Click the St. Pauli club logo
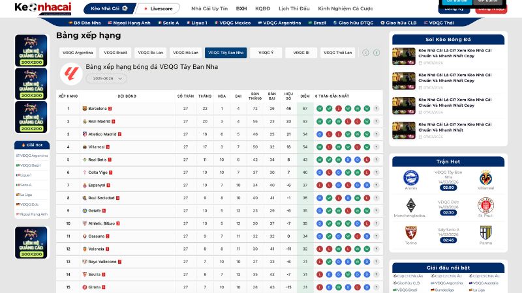The height and width of the screenshot is (293, 522). (485, 205)
